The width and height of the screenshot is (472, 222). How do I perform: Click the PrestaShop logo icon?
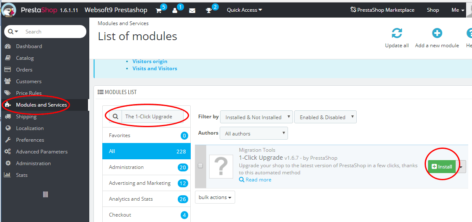point(9,10)
